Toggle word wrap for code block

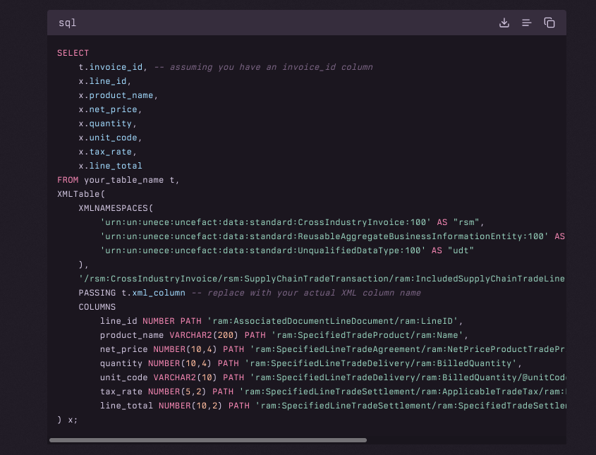526,23
